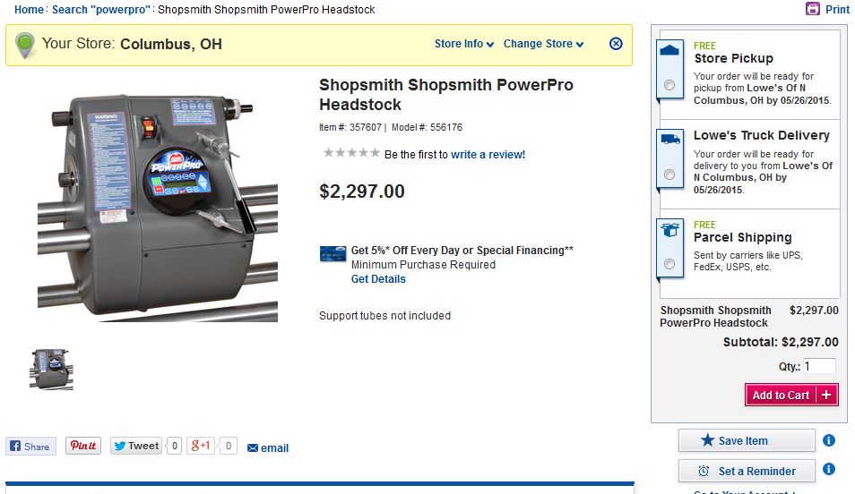Screen dimensions: 855x494
Task: Choose the Parcel Shipping radio option
Action: point(669,264)
